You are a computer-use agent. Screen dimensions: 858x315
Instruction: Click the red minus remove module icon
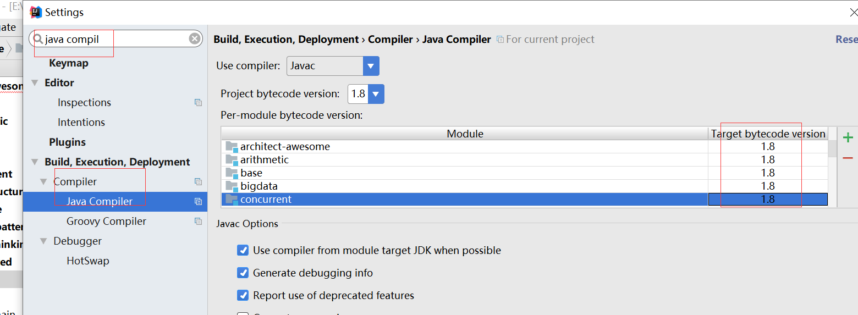pyautogui.click(x=848, y=158)
